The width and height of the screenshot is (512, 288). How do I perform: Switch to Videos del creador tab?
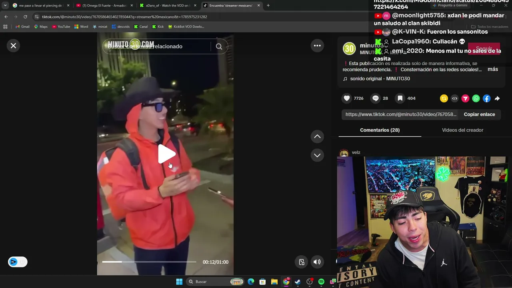(x=462, y=130)
